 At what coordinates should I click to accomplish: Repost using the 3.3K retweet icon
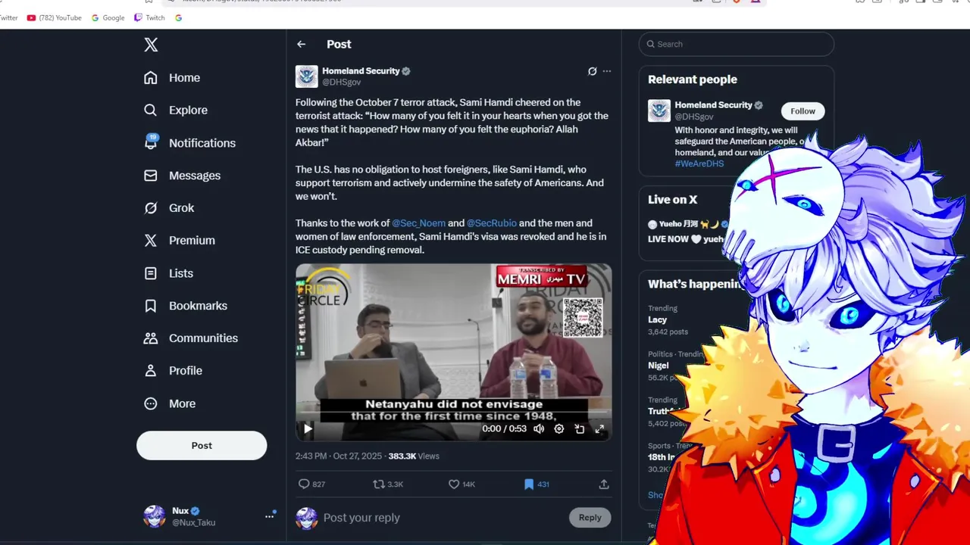coord(388,484)
